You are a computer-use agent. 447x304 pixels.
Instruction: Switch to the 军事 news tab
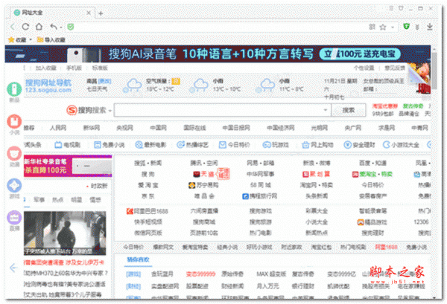(39, 200)
